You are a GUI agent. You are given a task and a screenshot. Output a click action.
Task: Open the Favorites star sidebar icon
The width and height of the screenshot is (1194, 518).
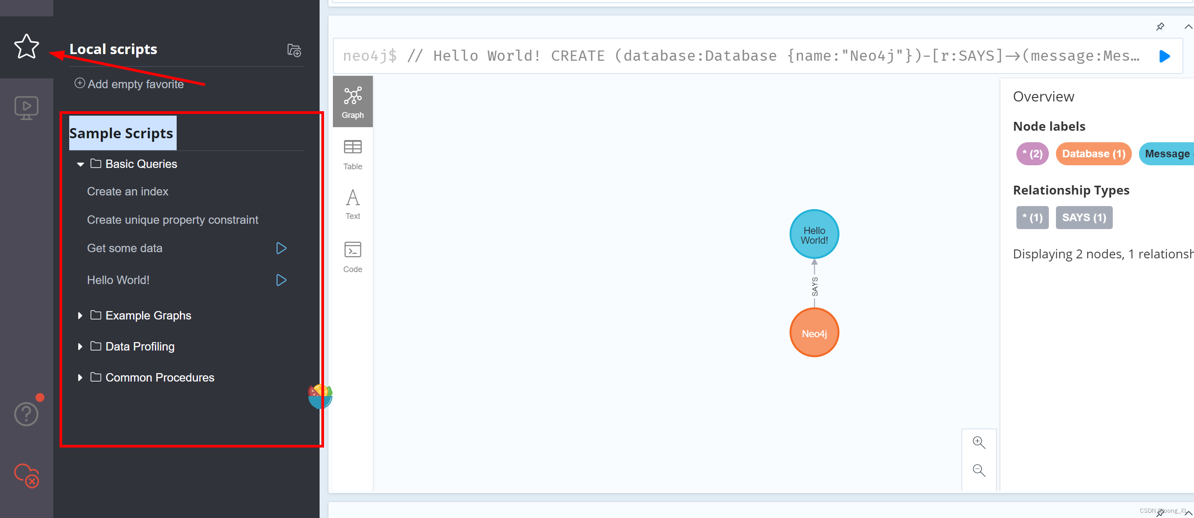click(27, 47)
